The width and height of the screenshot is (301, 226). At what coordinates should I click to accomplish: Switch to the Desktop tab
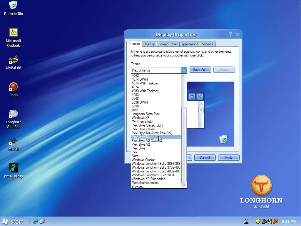(x=149, y=44)
